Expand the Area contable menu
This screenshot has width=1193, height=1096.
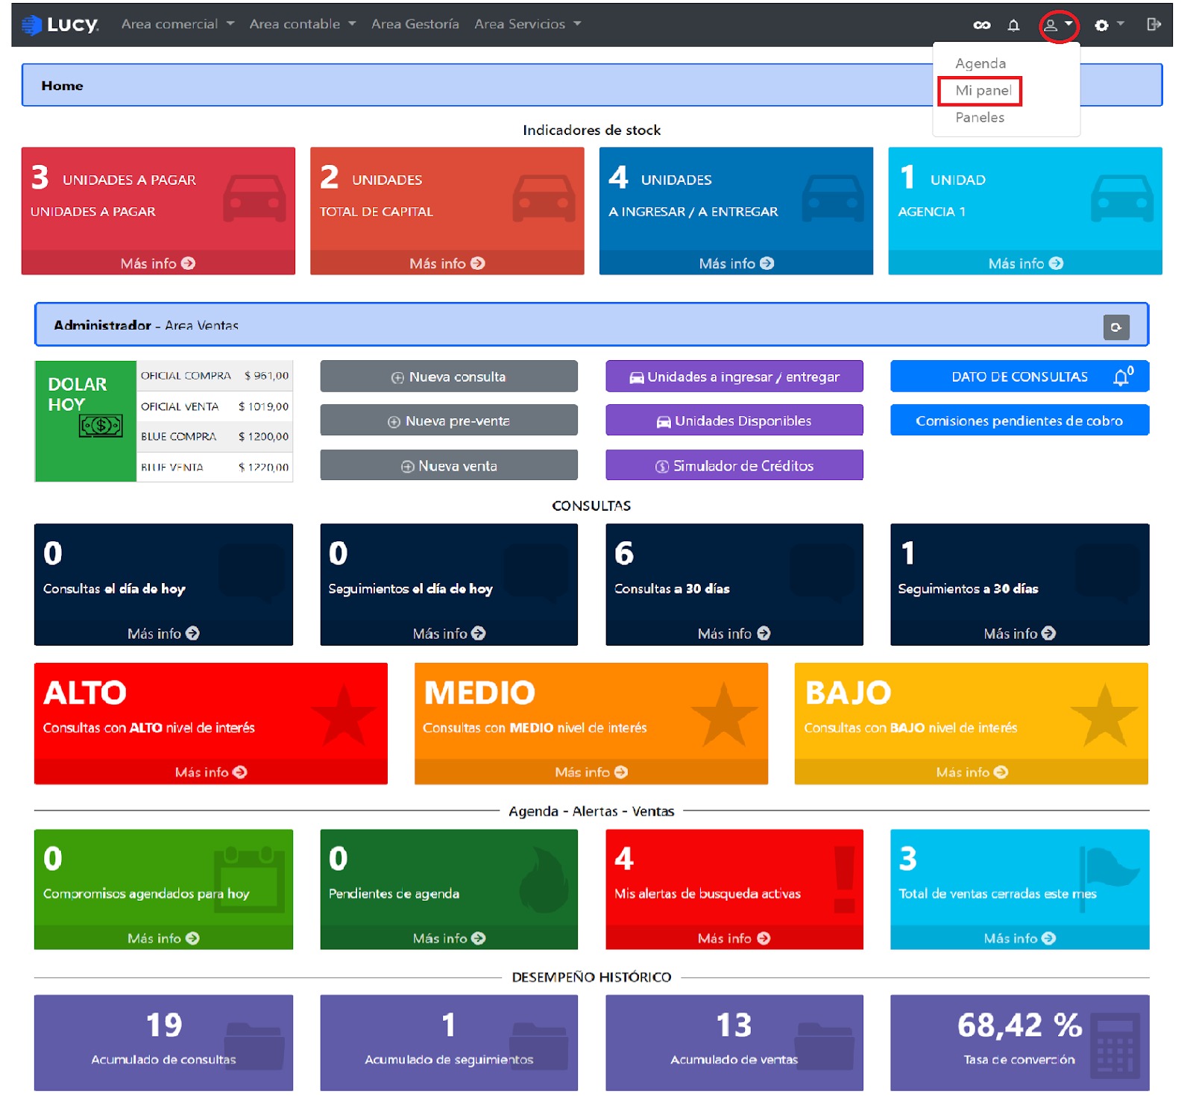pos(302,24)
